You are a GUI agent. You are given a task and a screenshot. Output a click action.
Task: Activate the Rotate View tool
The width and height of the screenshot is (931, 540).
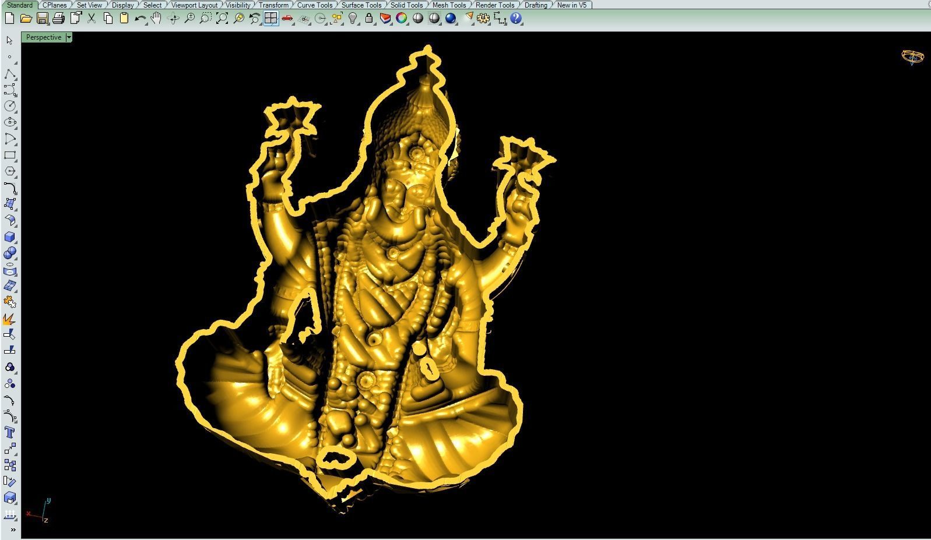pyautogui.click(x=173, y=19)
